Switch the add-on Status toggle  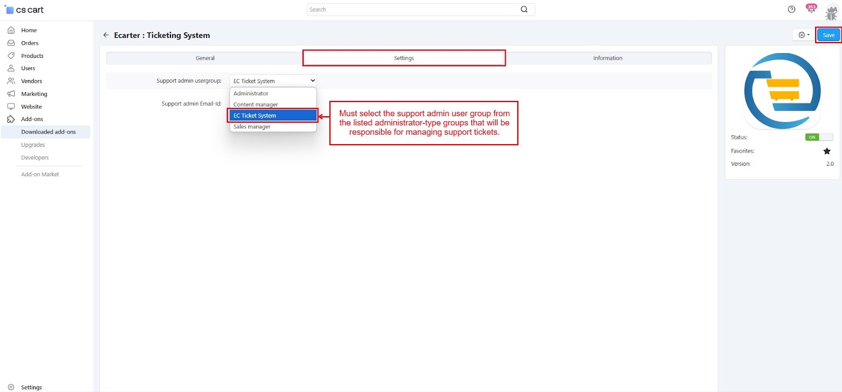click(x=819, y=137)
